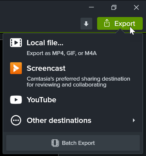
Task: Click the share arrow icon on Export
Action: [x=107, y=23]
